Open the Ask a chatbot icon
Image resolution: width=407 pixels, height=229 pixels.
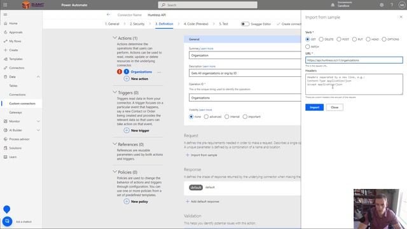pyautogui.click(x=7, y=221)
